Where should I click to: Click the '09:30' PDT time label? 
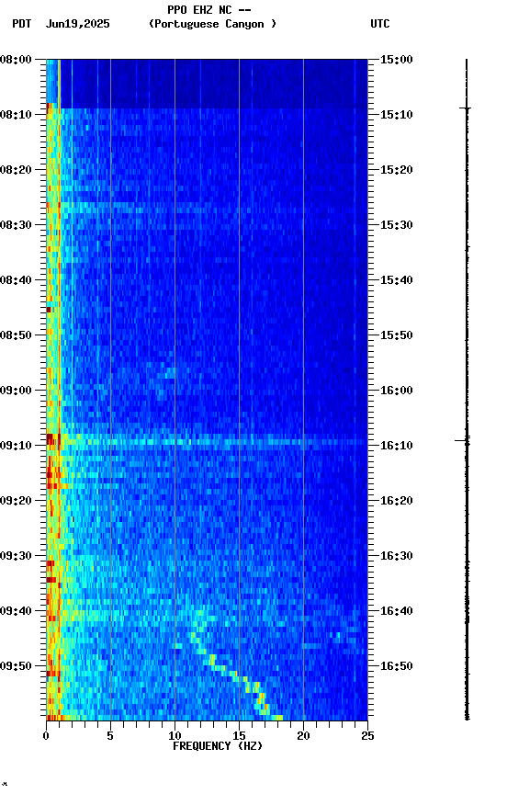click(x=16, y=556)
